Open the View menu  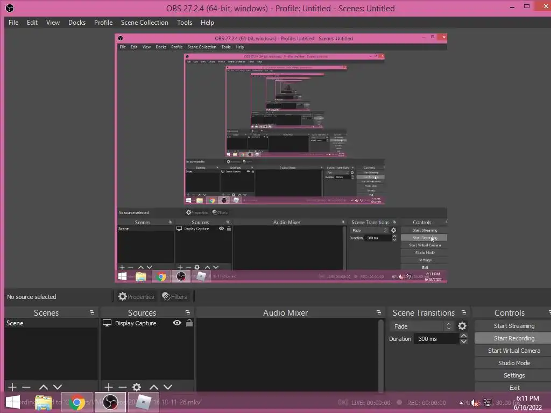tap(53, 23)
